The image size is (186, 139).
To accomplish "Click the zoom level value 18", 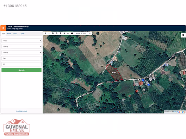I will [x=90, y=33].
